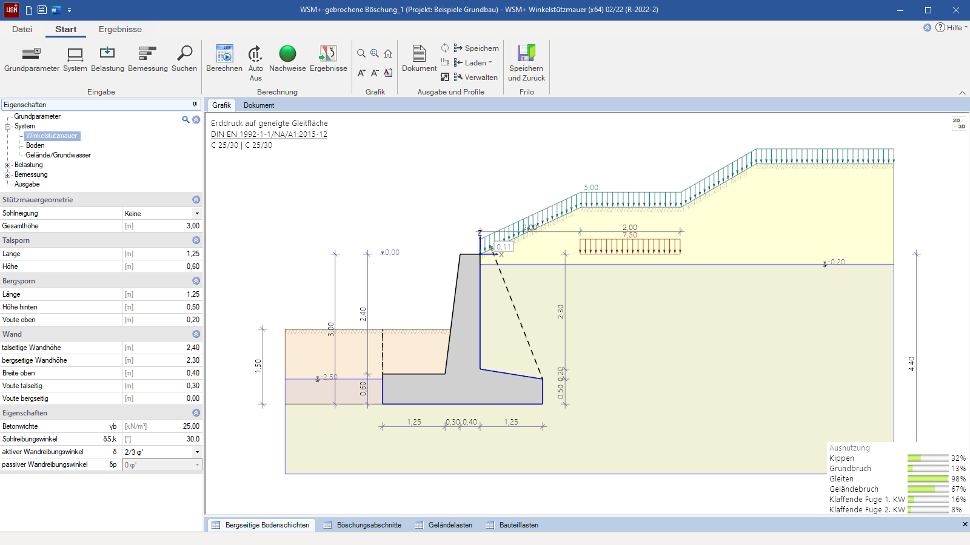Click the Berechnen button
Screen dimensions: 970x545
(x=224, y=59)
